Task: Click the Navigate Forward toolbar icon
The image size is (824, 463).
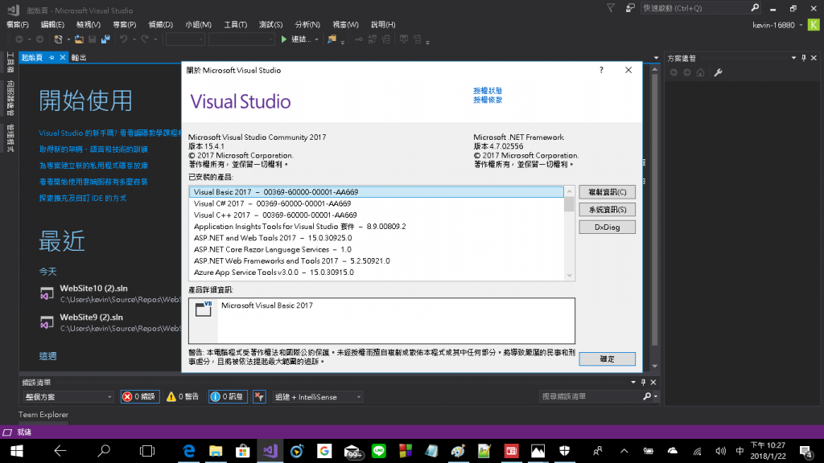Action: pyautogui.click(x=39, y=39)
